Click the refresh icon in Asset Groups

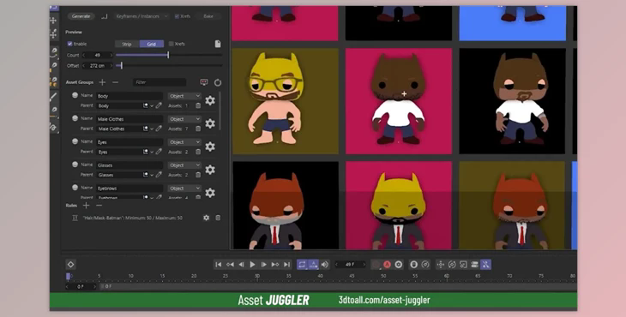tap(218, 82)
